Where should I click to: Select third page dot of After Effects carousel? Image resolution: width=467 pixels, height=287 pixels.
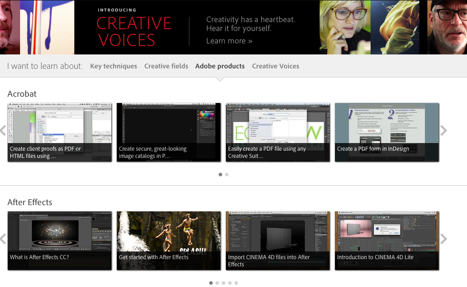(x=224, y=283)
